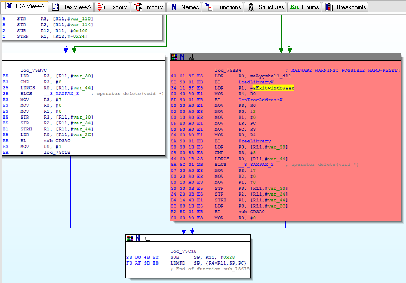Select the Enums tab
The width and height of the screenshot is (406, 283).
(x=304, y=7)
